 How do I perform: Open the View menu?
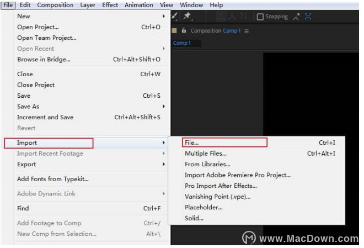click(x=167, y=5)
